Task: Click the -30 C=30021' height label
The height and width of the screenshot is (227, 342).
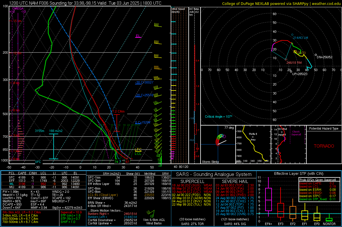Action: [144, 83]
